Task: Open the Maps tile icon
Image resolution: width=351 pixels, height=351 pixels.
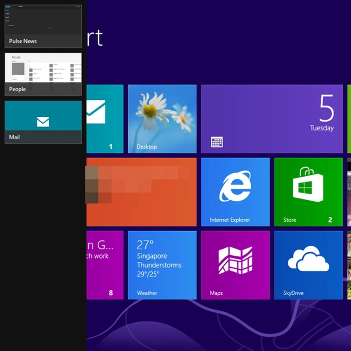Action: click(x=235, y=260)
